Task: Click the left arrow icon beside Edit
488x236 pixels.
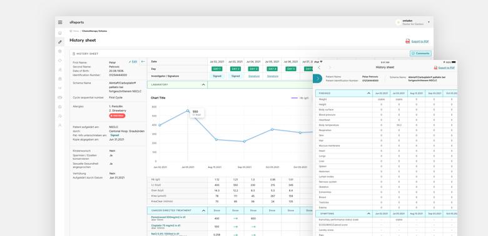Action: (143, 61)
